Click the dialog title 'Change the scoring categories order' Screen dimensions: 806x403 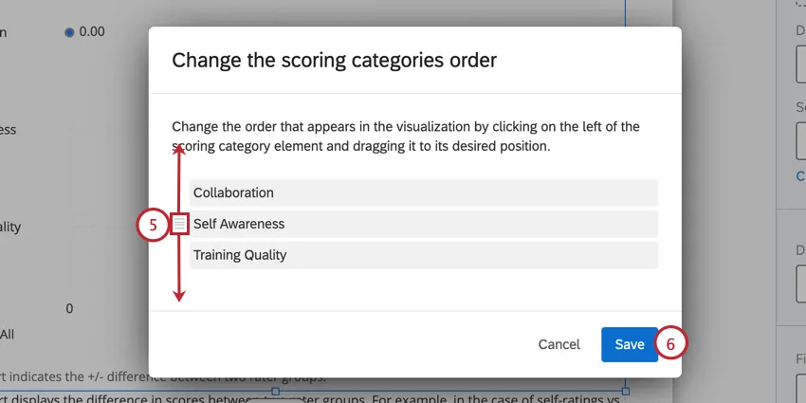pyautogui.click(x=334, y=61)
